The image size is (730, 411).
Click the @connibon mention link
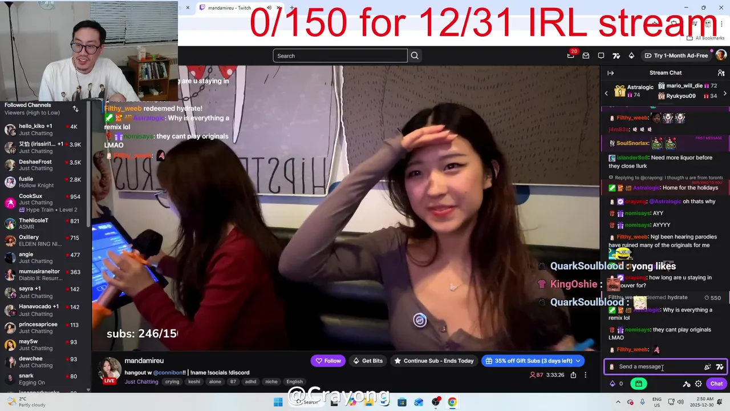(x=168, y=372)
